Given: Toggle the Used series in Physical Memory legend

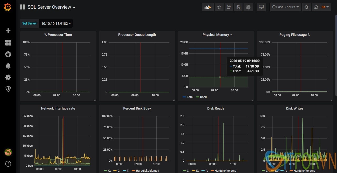Looking at the screenshot, I should pyautogui.click(x=203, y=97).
